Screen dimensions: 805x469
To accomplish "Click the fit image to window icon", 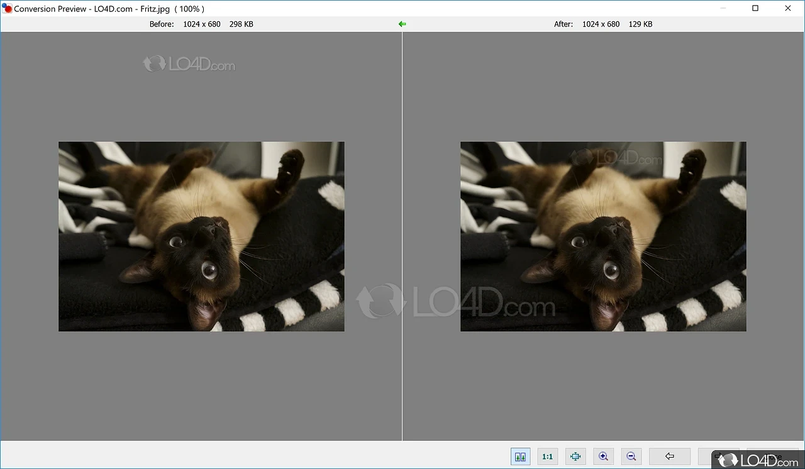I will [x=575, y=456].
